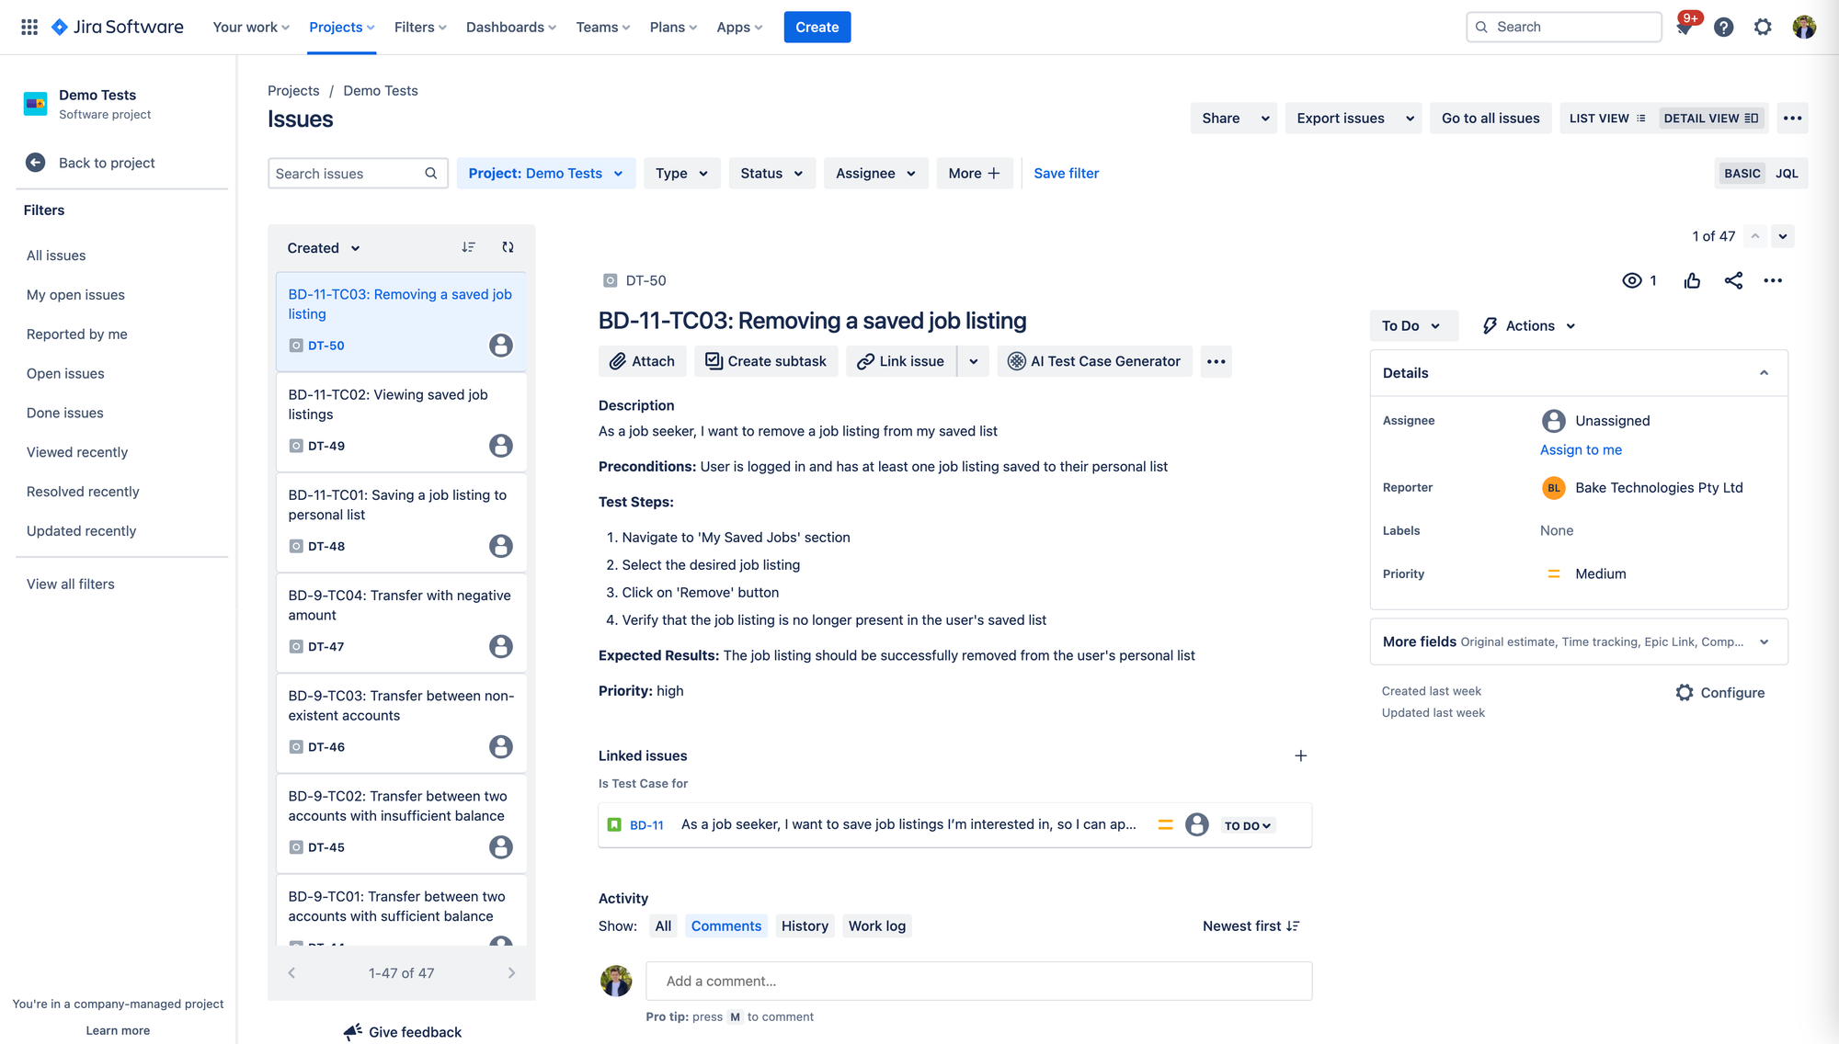Open the Dashboards menu
The image size is (1839, 1044).
point(510,28)
